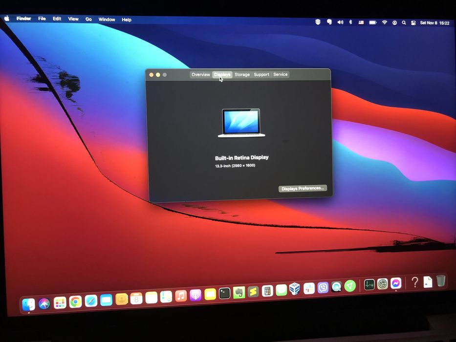Launch VirtualBox from the Dock
This screenshot has width=456, height=342.
click(295, 289)
